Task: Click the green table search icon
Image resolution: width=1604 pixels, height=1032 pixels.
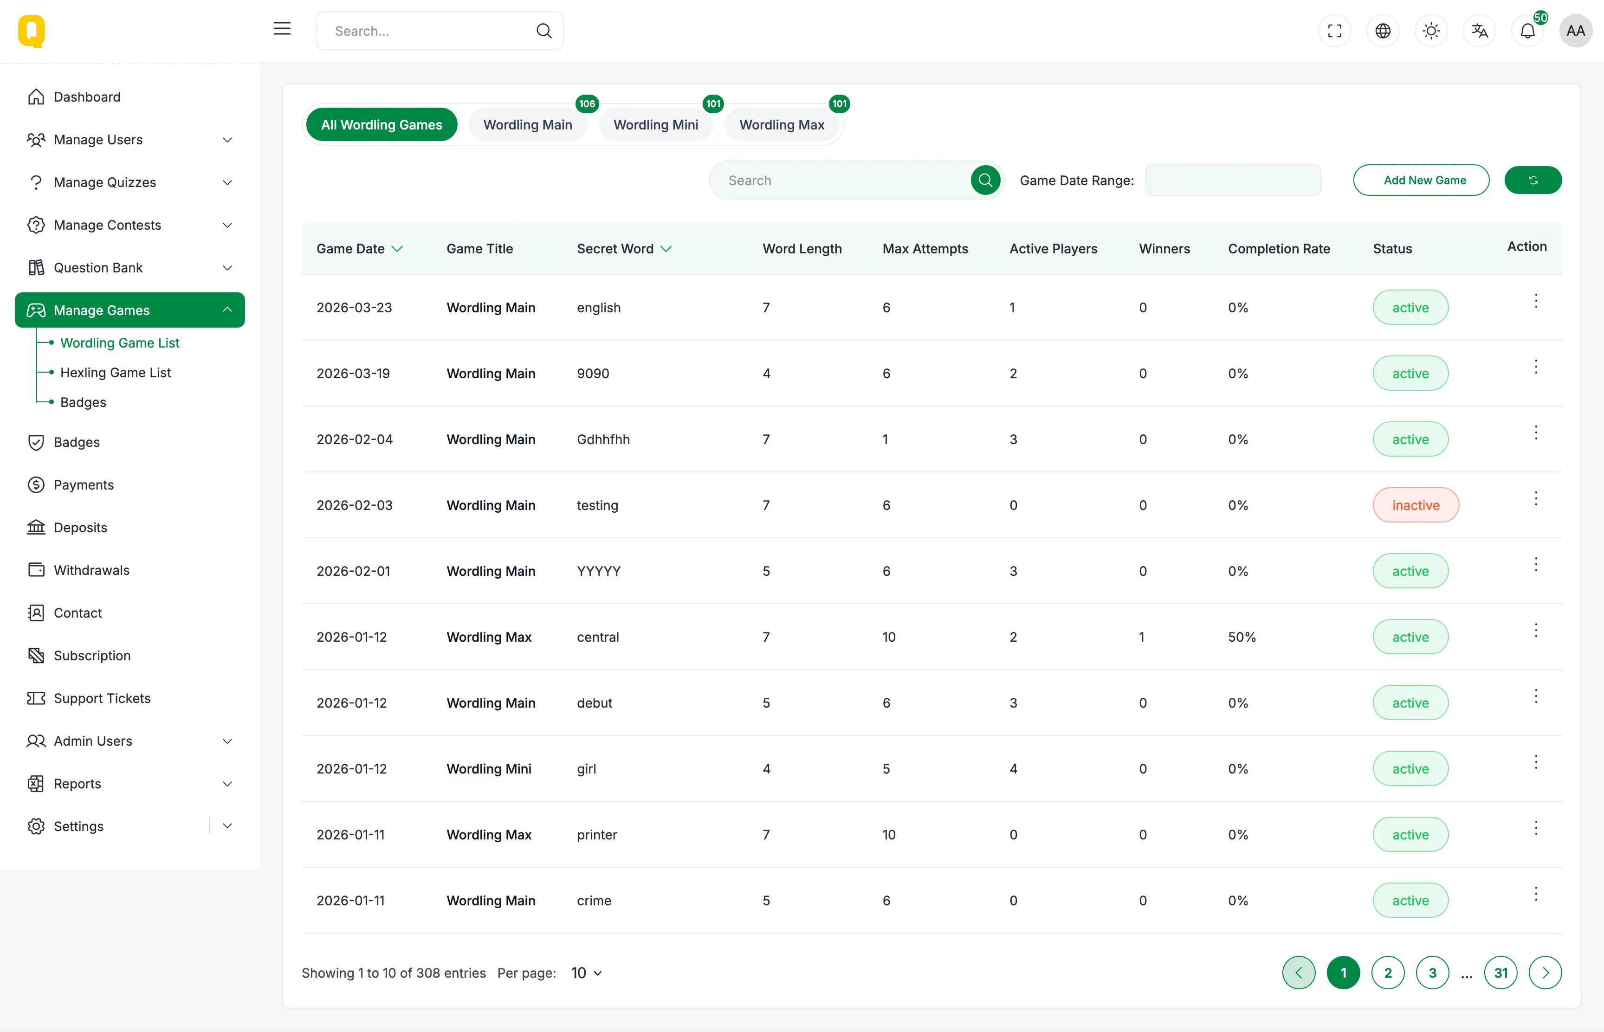Action: point(985,180)
